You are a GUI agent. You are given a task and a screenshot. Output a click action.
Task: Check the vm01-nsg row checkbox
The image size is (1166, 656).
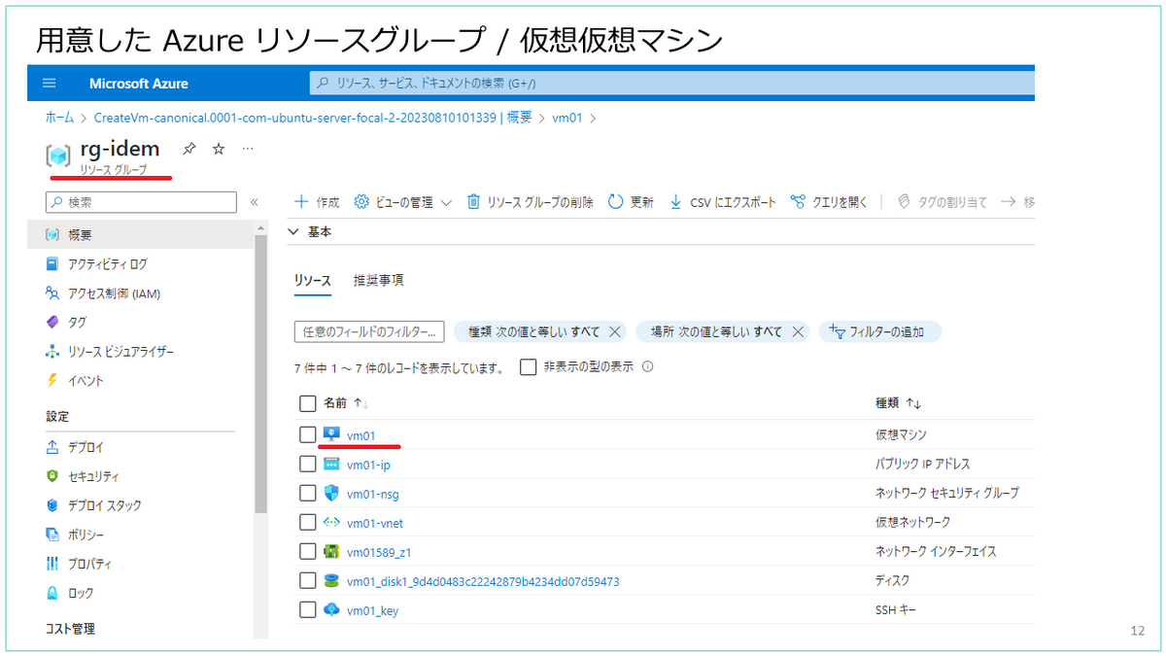pos(307,494)
